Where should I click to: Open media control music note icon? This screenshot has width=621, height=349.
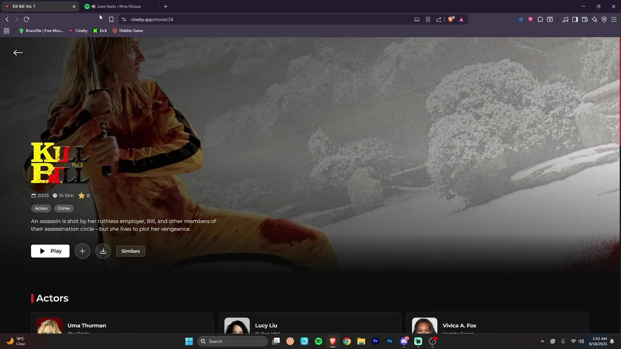pos(565,19)
